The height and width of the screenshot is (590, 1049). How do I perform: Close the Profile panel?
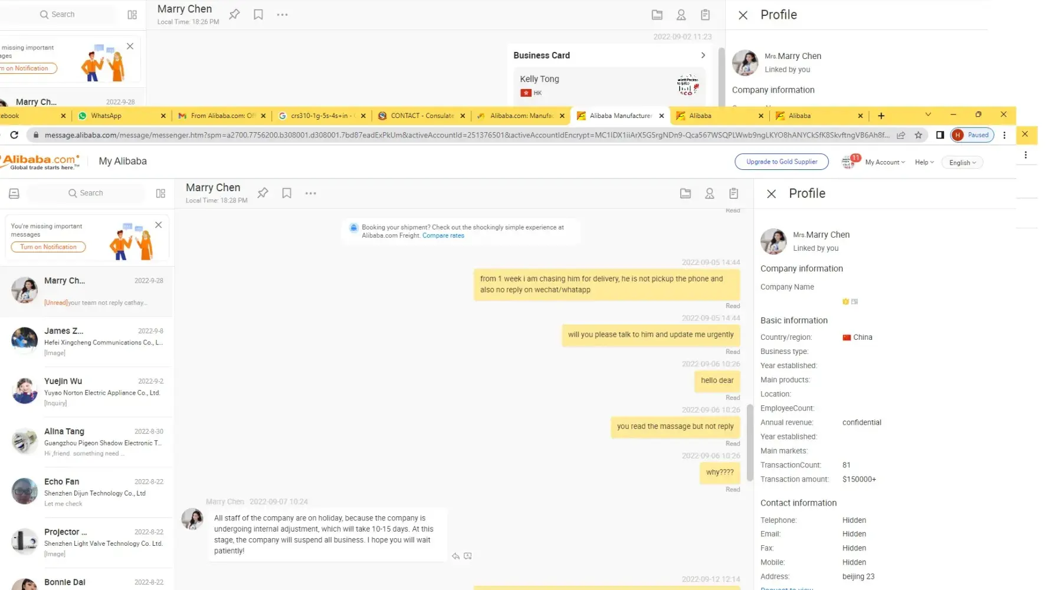pyautogui.click(x=771, y=194)
